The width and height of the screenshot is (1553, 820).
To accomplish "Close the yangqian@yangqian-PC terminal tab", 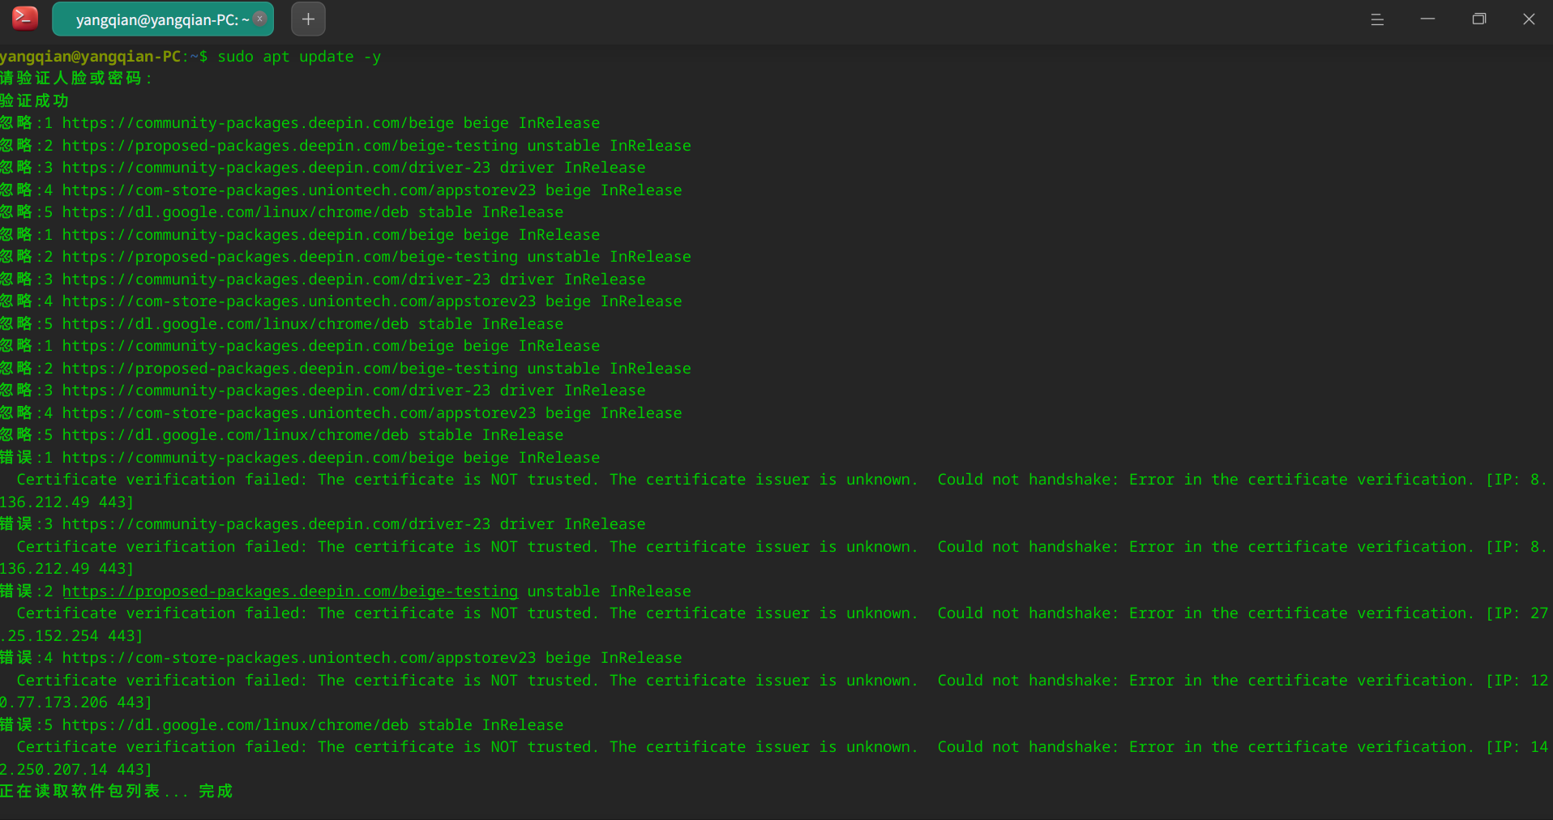I will [x=260, y=19].
